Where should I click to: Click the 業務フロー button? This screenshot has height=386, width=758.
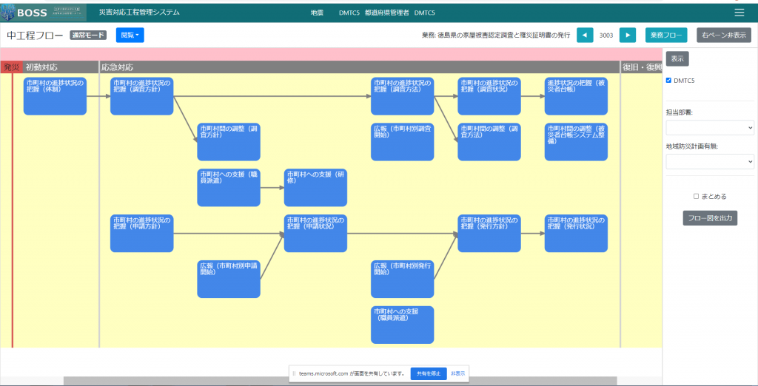666,35
